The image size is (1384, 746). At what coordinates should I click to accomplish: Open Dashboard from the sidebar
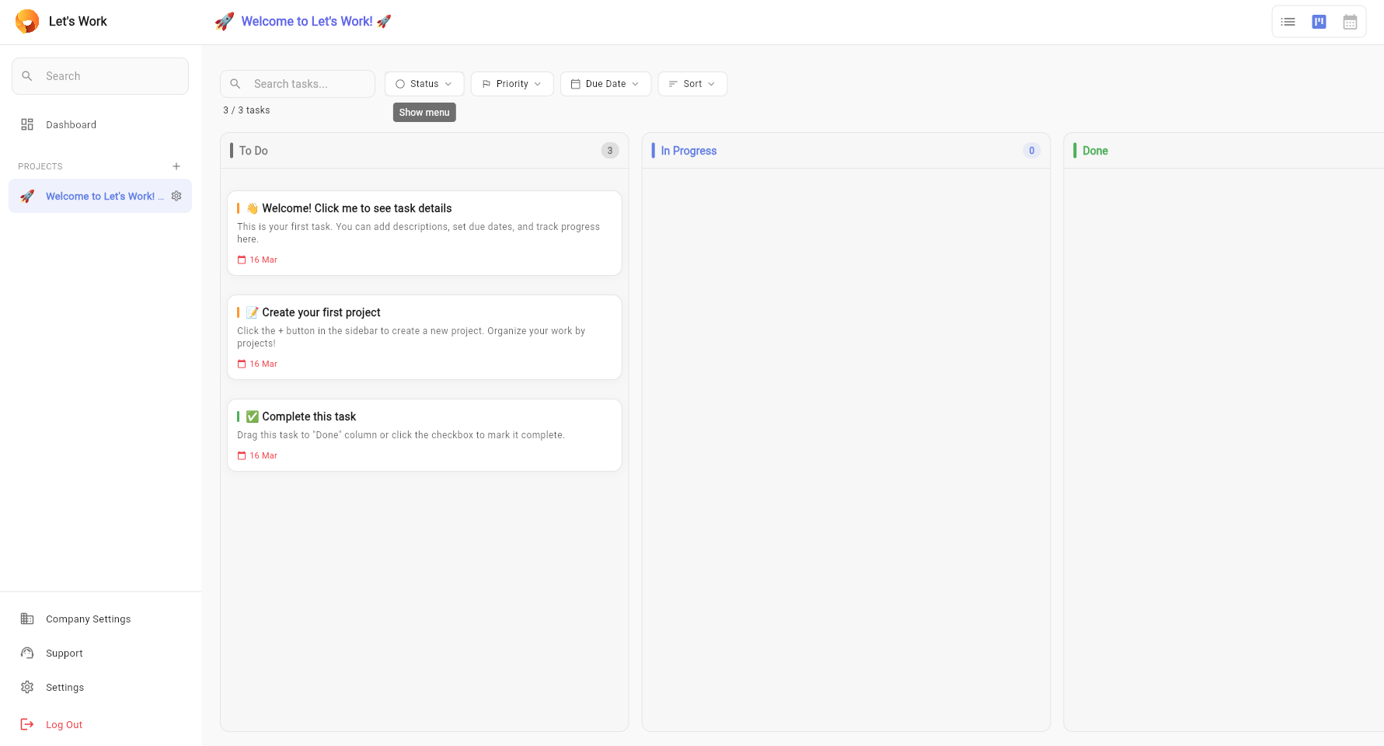point(100,124)
